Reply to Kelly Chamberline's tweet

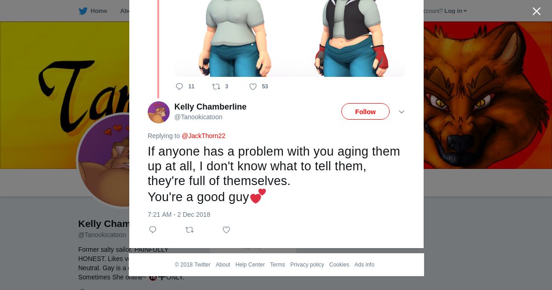pos(153,230)
